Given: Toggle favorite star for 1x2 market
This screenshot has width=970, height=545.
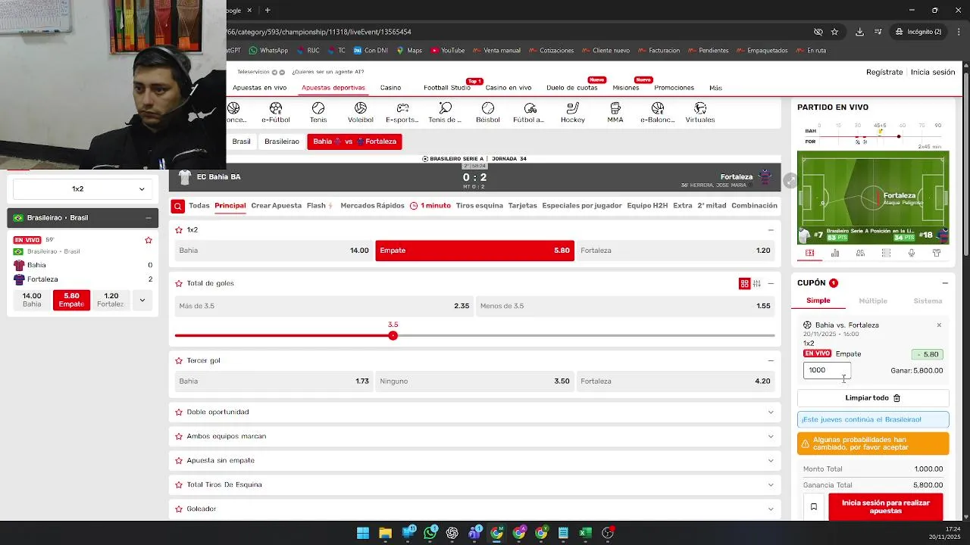Looking at the screenshot, I should (179, 230).
